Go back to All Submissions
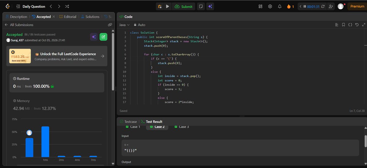 (19, 25)
